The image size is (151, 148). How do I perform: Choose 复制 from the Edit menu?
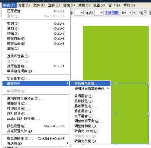36,29
